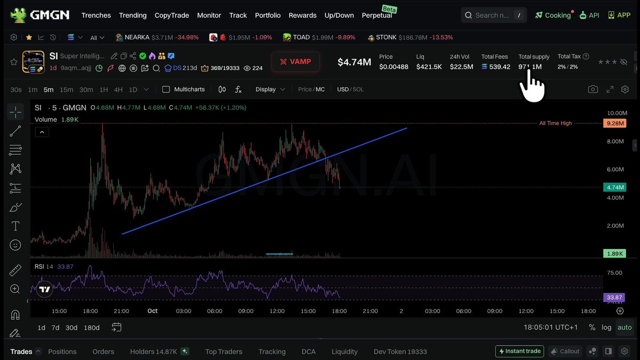Viewport: 640px width, 360px height.
Task: Tick the Multicharts checkbox
Action: 166,89
